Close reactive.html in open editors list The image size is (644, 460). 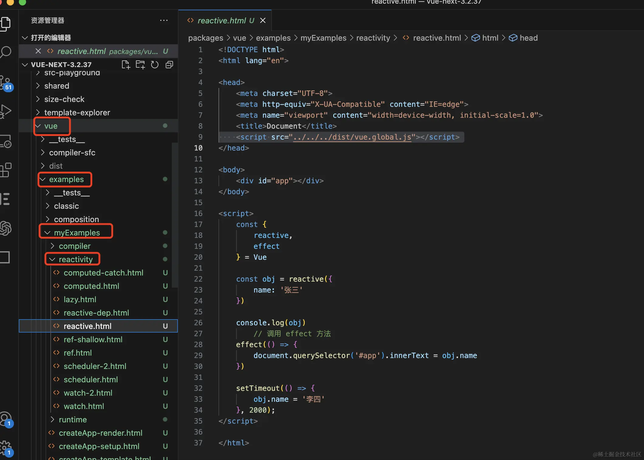click(x=38, y=51)
